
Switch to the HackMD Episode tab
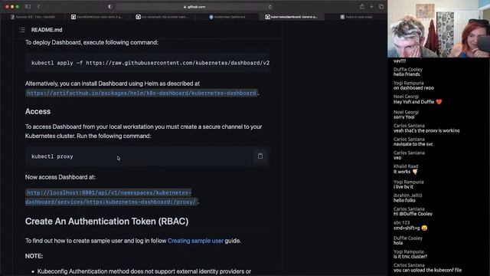(33, 17)
